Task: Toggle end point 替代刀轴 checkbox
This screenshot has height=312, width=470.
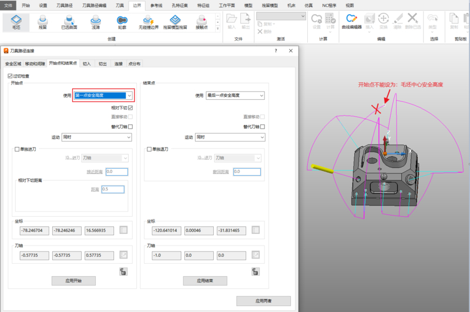Action: 263,127
